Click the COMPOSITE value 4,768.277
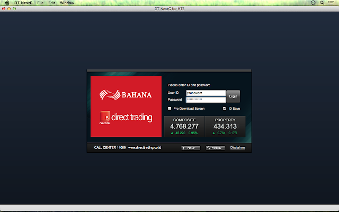 click(x=184, y=126)
